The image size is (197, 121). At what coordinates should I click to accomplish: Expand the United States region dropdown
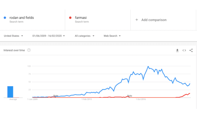tap(13, 36)
